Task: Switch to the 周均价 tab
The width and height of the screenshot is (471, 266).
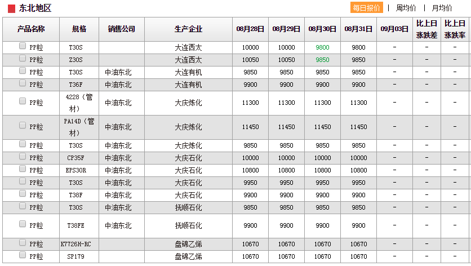Action: pos(406,8)
